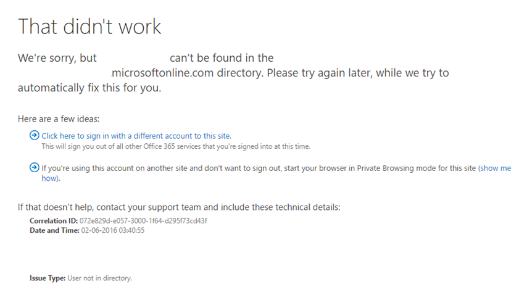Click the correlation ID value 072e829d-e057
The image size is (519, 300).
pyautogui.click(x=144, y=220)
